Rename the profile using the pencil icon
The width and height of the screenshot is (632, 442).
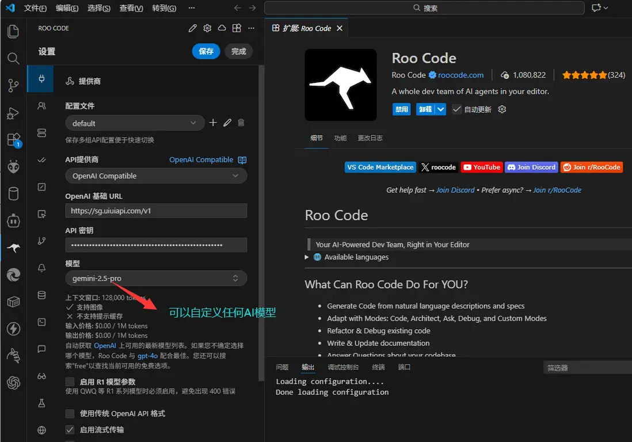(x=227, y=123)
